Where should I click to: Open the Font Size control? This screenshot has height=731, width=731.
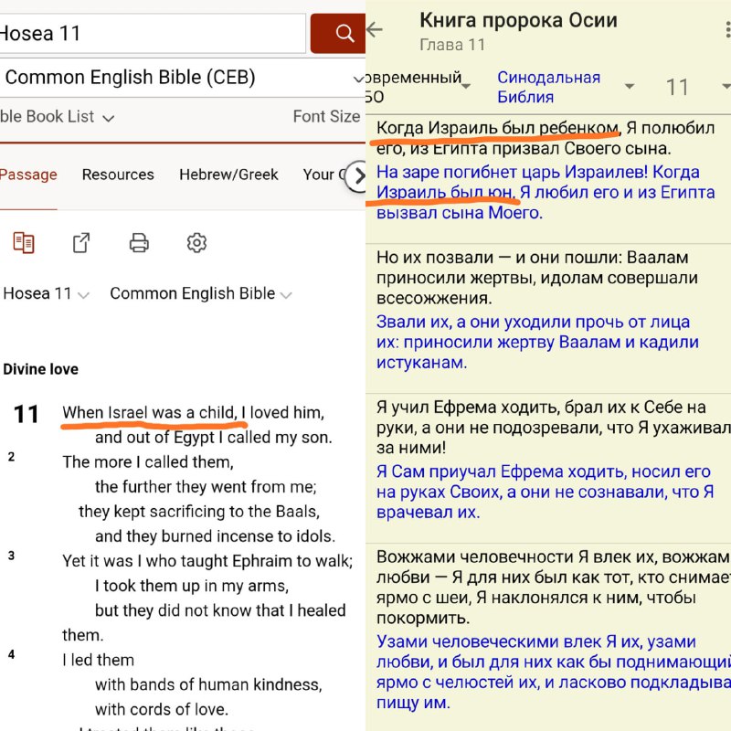326,117
